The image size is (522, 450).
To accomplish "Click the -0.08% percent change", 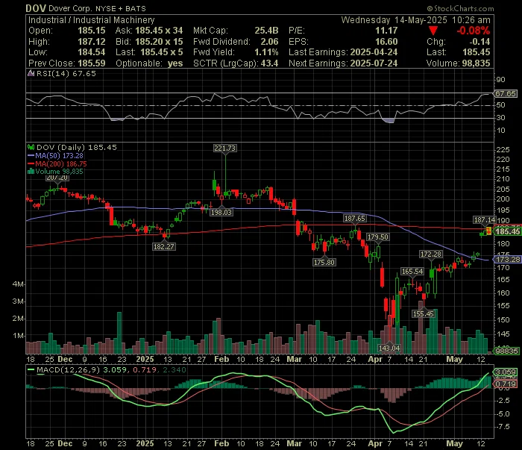I will tap(473, 31).
